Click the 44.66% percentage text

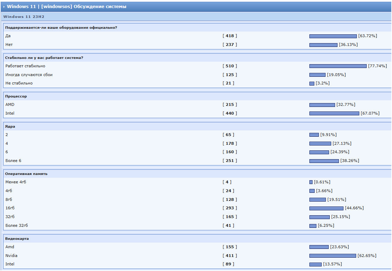pos(354,208)
